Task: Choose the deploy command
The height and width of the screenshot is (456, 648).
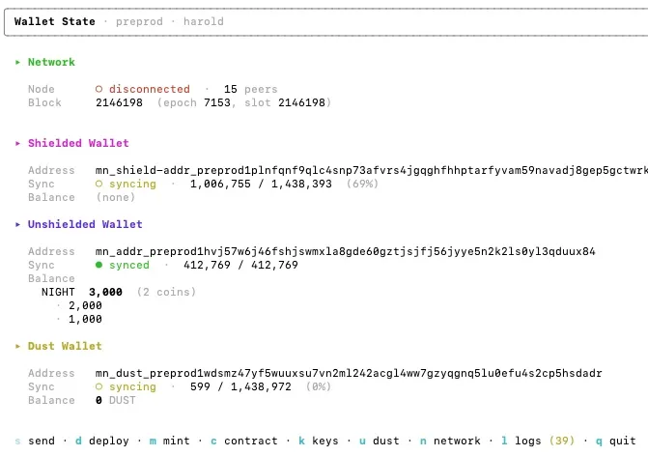Action: [x=102, y=441]
